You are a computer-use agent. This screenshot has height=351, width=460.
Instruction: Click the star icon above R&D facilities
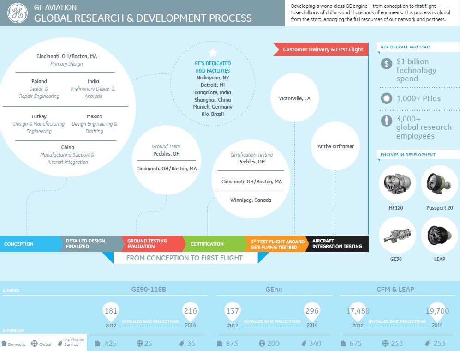click(x=213, y=53)
